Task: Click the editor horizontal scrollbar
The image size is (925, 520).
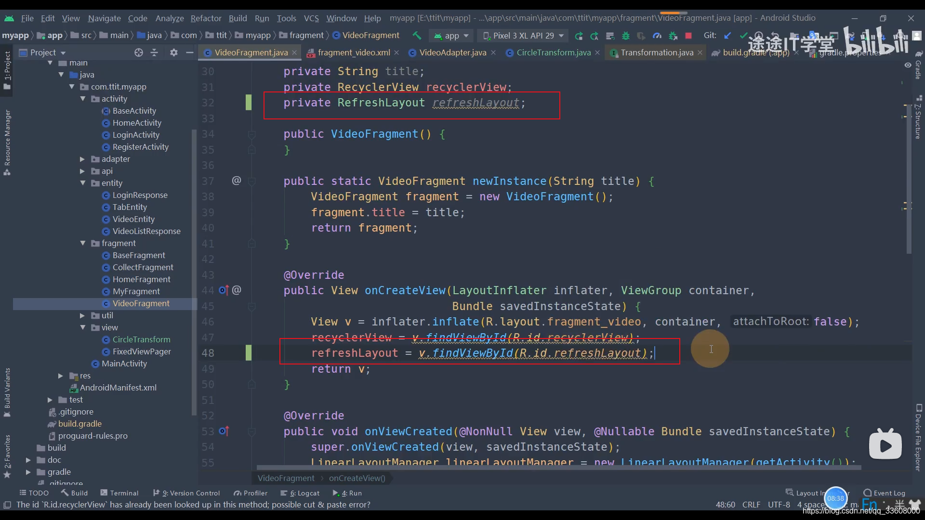Action: tap(559, 468)
